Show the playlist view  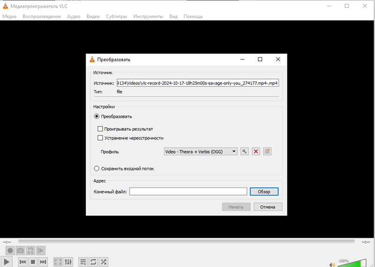[x=83, y=262]
